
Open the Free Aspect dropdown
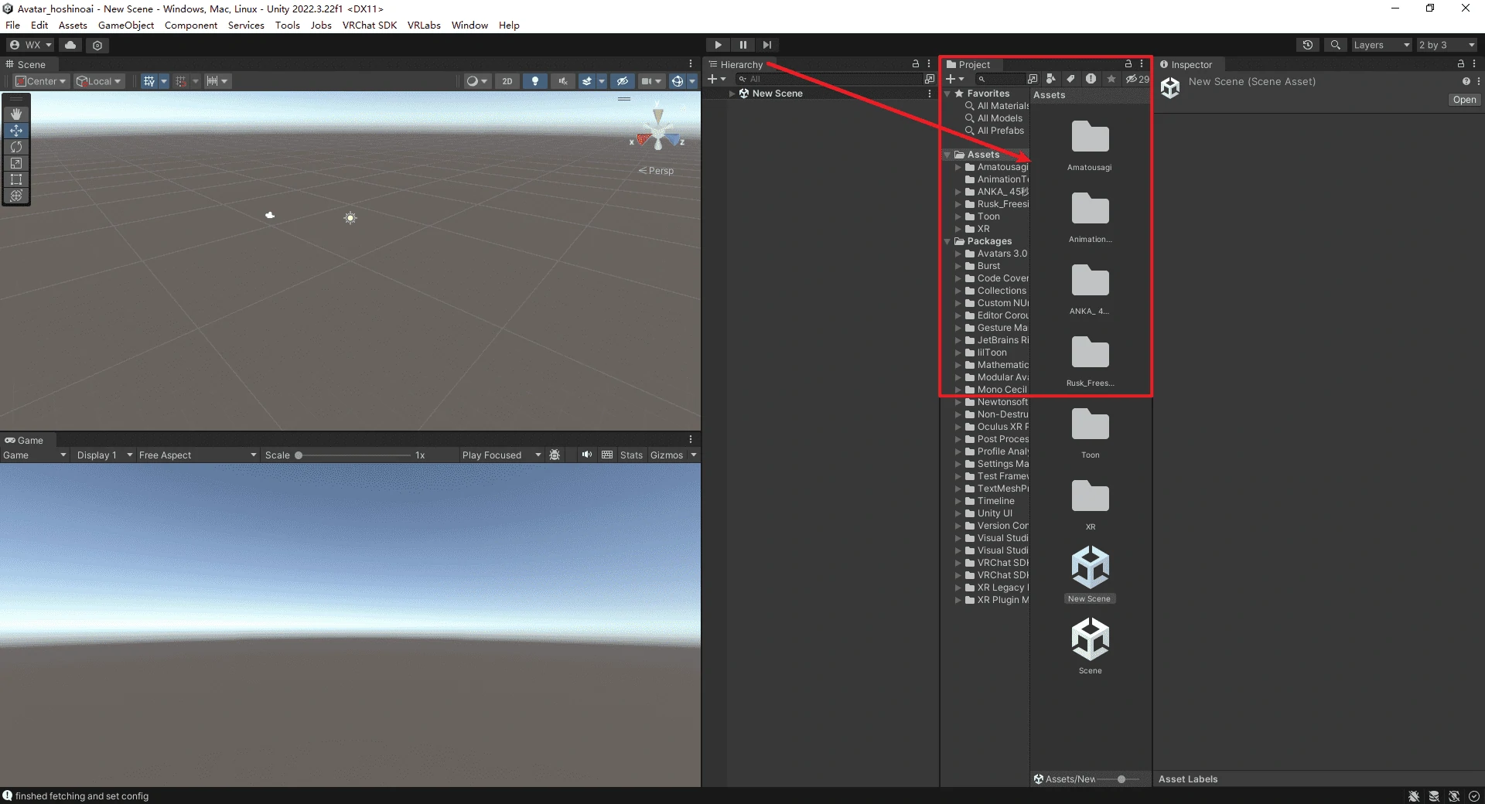(196, 455)
